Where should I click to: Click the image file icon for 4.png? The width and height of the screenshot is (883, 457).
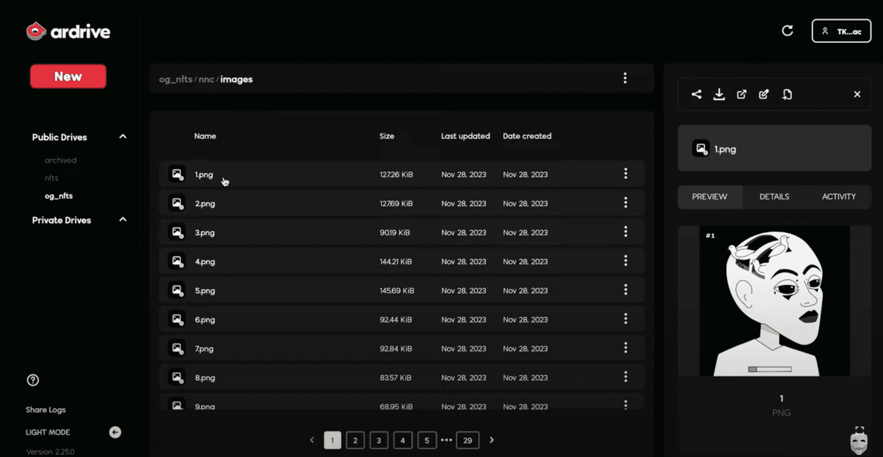tap(177, 261)
